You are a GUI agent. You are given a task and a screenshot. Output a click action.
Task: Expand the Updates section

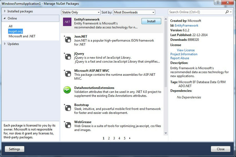pyautogui.click(x=5, y=44)
